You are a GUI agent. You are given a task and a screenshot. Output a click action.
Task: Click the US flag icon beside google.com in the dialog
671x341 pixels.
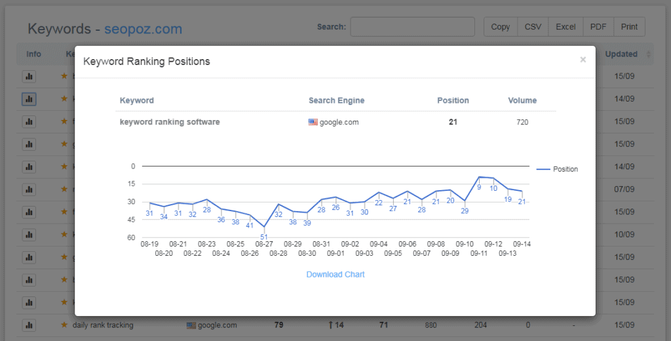point(313,122)
